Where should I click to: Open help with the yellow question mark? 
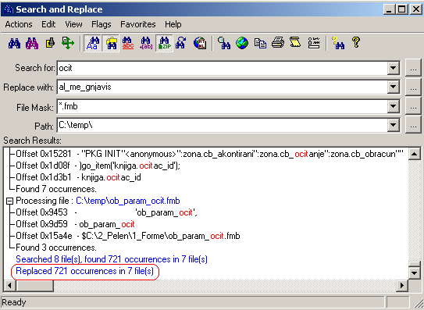[356, 42]
